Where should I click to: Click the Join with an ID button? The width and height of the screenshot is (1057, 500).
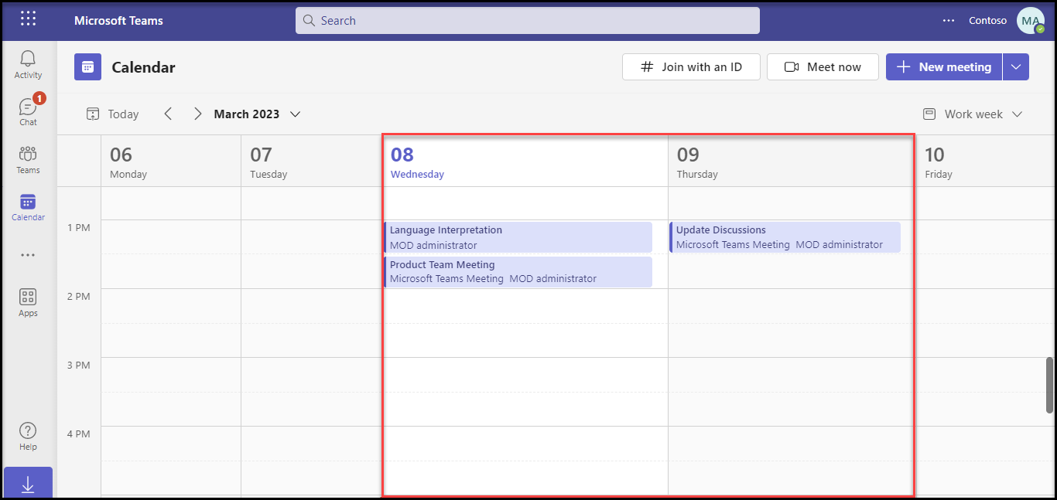[691, 67]
